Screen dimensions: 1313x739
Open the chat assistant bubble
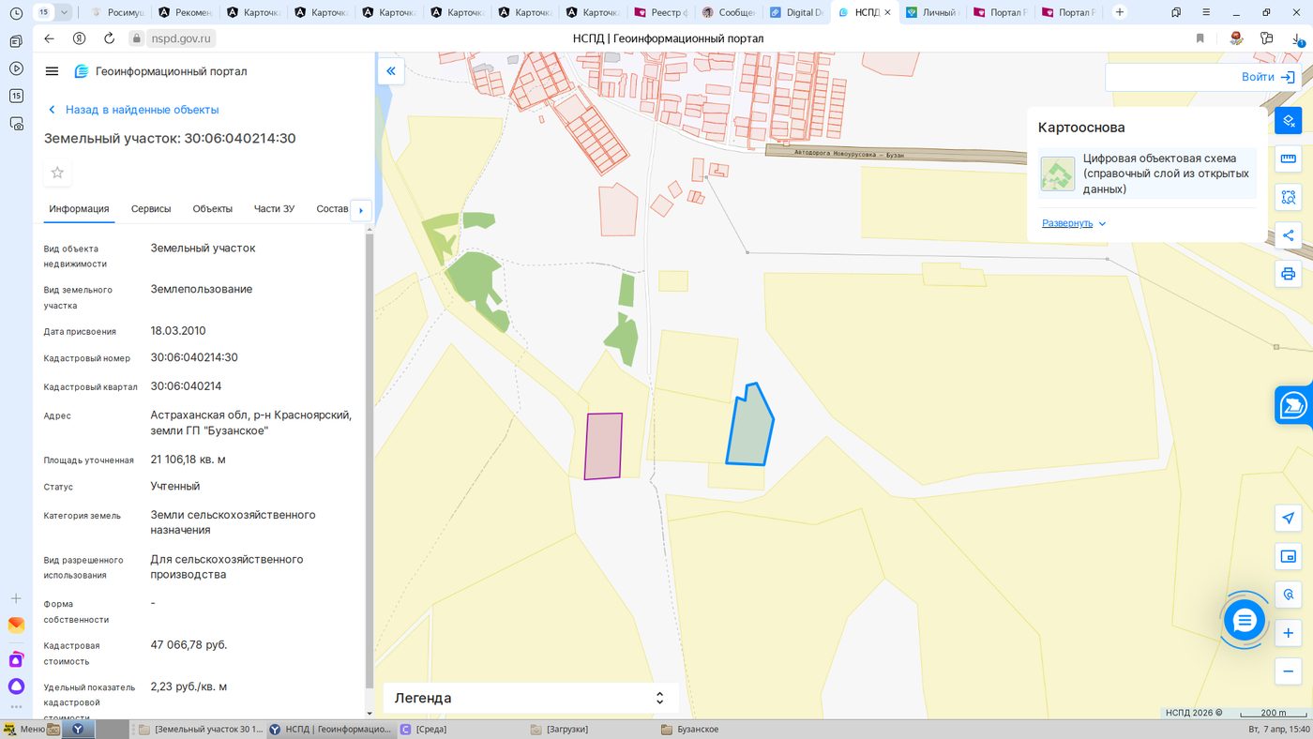[x=1245, y=620]
